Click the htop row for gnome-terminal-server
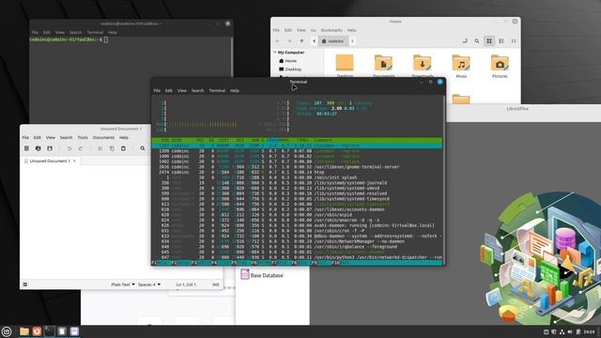The width and height of the screenshot is (601, 338). [x=297, y=167]
